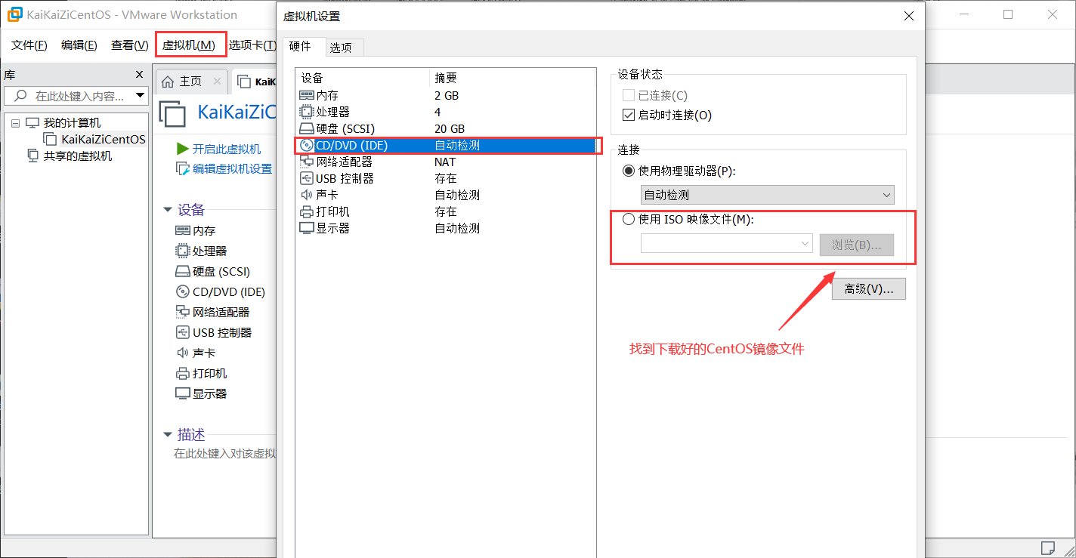The image size is (1076, 558).
Task: Click the 高级(V)... button
Action: click(x=869, y=288)
